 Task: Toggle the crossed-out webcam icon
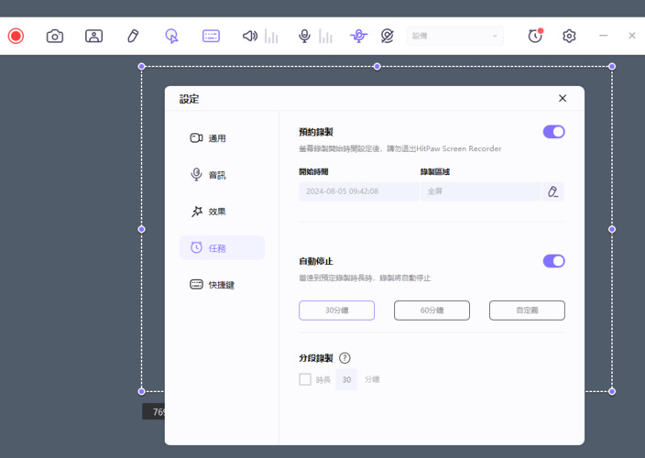coord(387,36)
